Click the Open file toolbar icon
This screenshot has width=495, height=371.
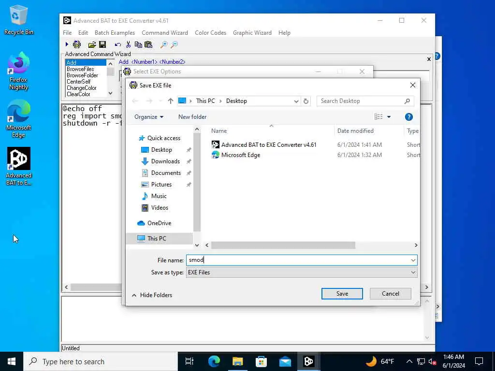point(92,44)
